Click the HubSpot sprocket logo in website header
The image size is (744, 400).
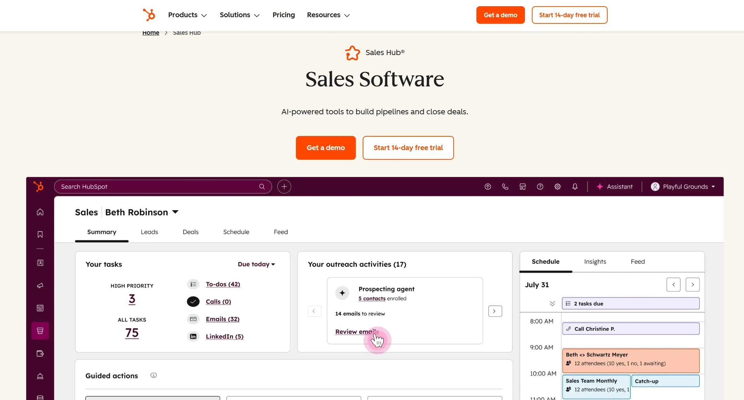coord(149,15)
